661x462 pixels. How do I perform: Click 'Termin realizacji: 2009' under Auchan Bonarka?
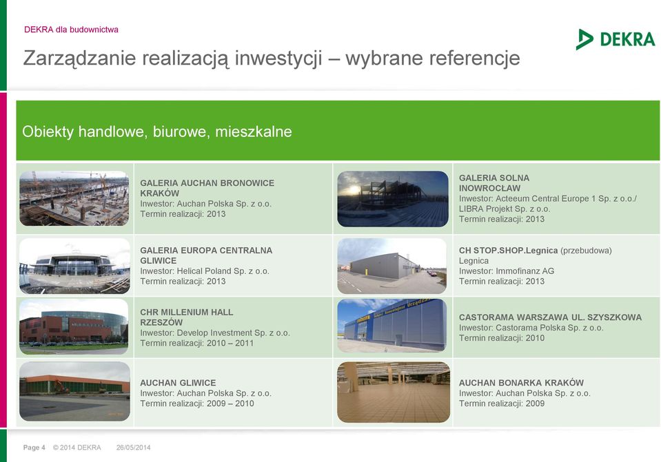click(x=502, y=403)
